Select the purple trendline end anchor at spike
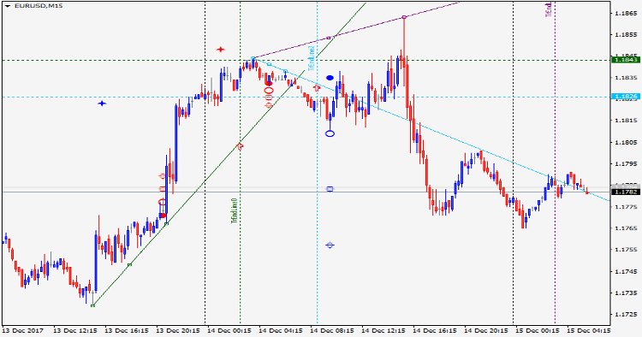 (404, 17)
